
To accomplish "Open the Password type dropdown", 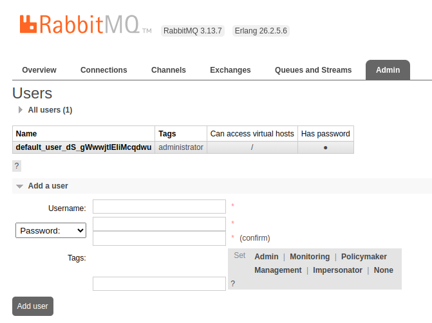I will pos(51,230).
